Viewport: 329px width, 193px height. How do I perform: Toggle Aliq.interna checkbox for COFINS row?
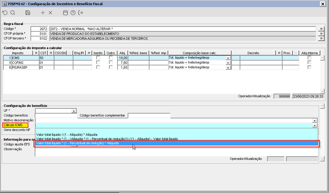tap(309, 63)
